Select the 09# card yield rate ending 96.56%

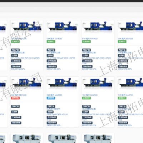pos(54,125)
